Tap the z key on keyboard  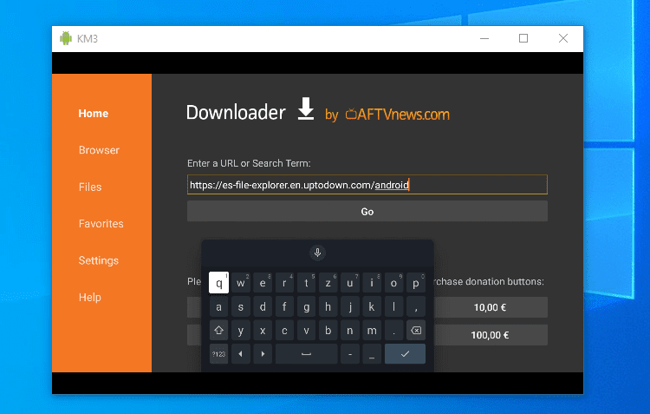(x=328, y=283)
